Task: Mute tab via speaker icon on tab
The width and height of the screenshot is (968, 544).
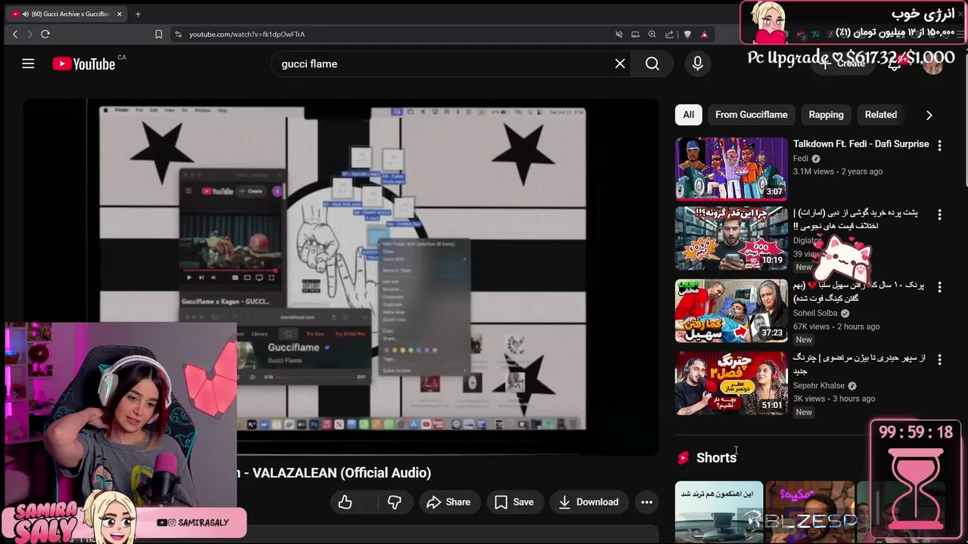Action: 25,14
